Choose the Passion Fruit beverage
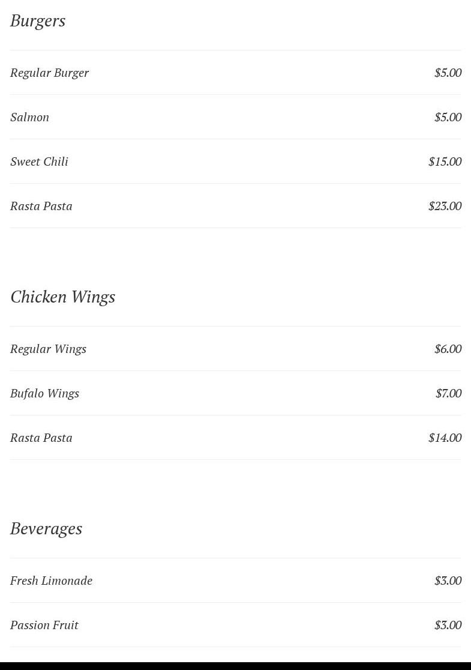 tap(44, 625)
